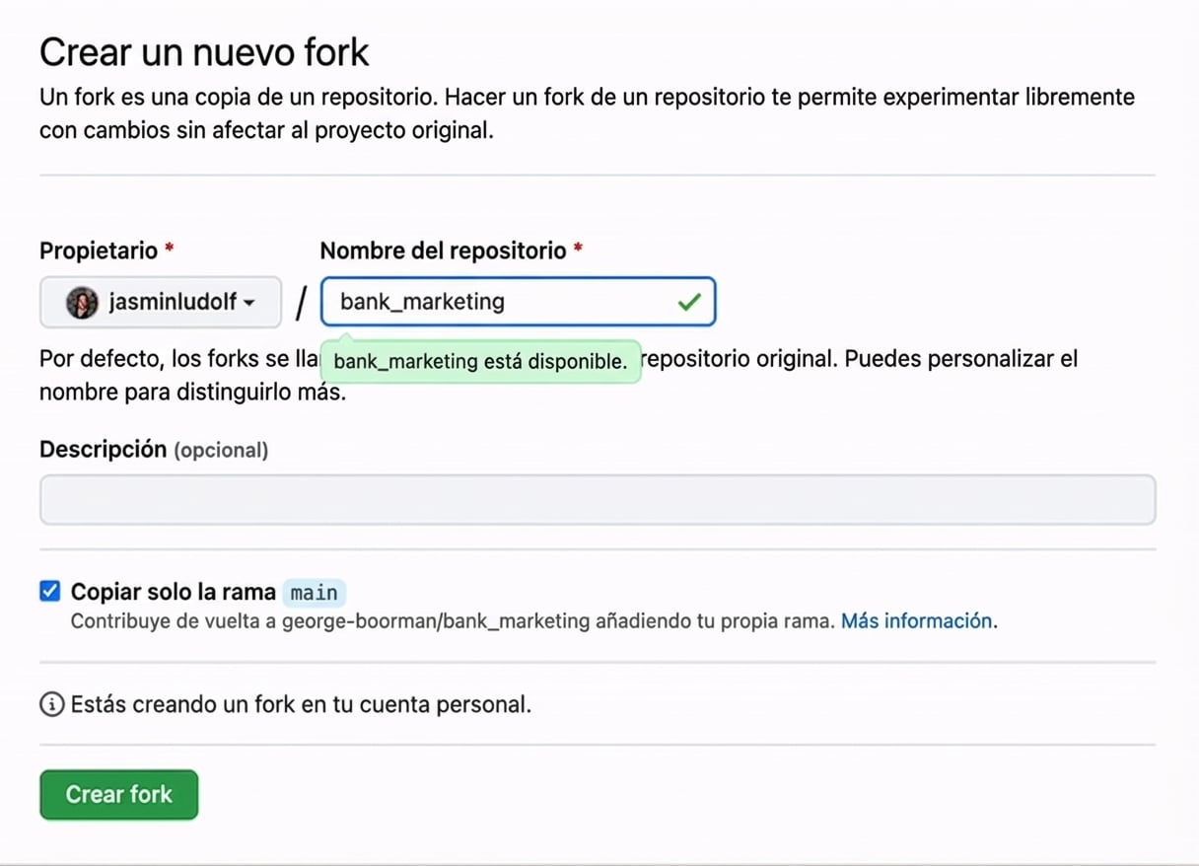Click the 'Descripción (opcional)' label

pos(154,450)
